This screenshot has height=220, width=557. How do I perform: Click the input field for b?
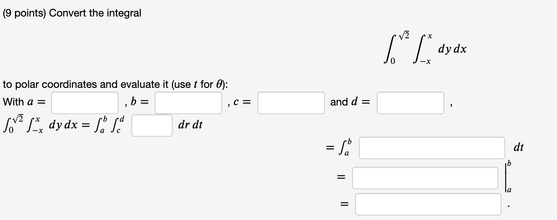[x=188, y=102]
